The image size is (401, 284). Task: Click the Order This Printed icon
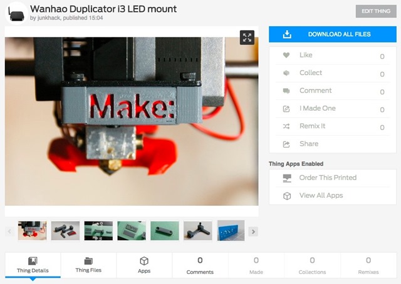tap(287, 178)
